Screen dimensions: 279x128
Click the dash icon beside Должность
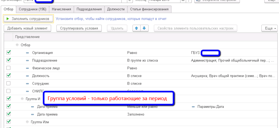[27, 76]
